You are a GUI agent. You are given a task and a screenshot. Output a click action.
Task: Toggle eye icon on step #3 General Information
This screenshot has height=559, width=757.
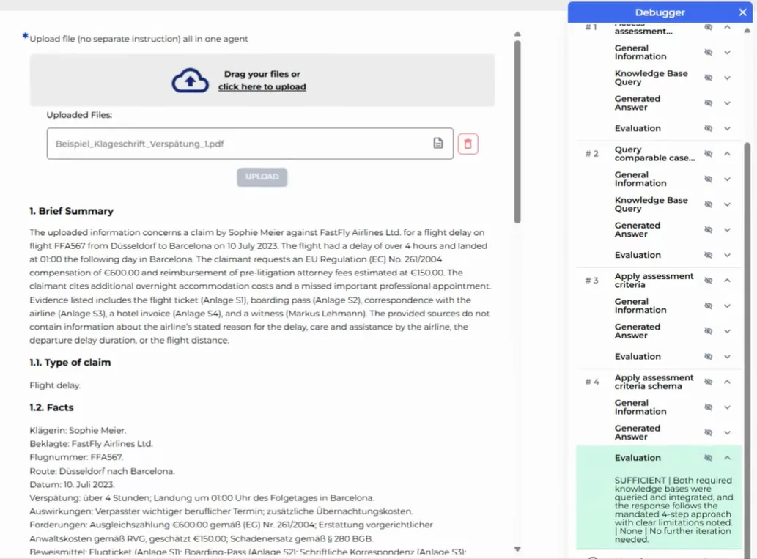[x=707, y=306]
